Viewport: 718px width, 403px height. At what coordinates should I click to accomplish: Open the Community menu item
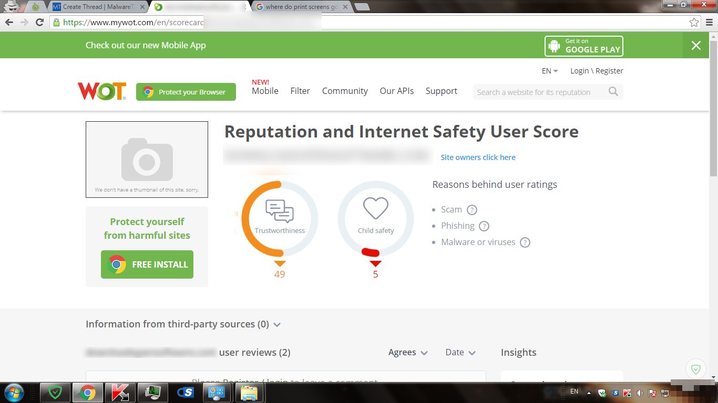click(x=345, y=91)
